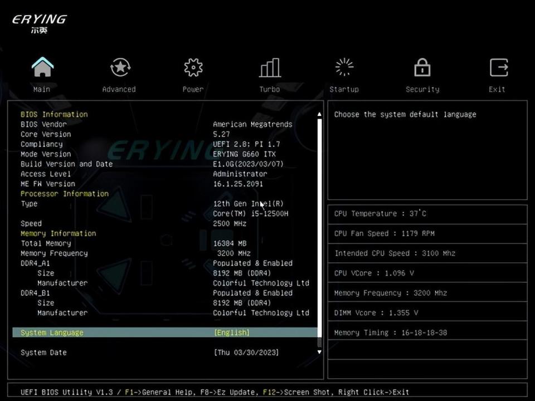Open the Advanced star icon

(x=120, y=67)
